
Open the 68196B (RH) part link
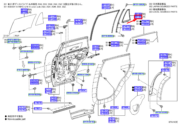point(50,26)
